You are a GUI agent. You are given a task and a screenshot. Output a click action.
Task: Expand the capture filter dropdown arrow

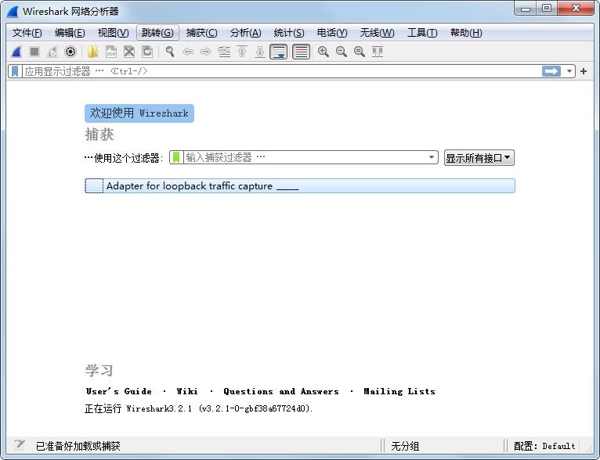click(x=432, y=157)
